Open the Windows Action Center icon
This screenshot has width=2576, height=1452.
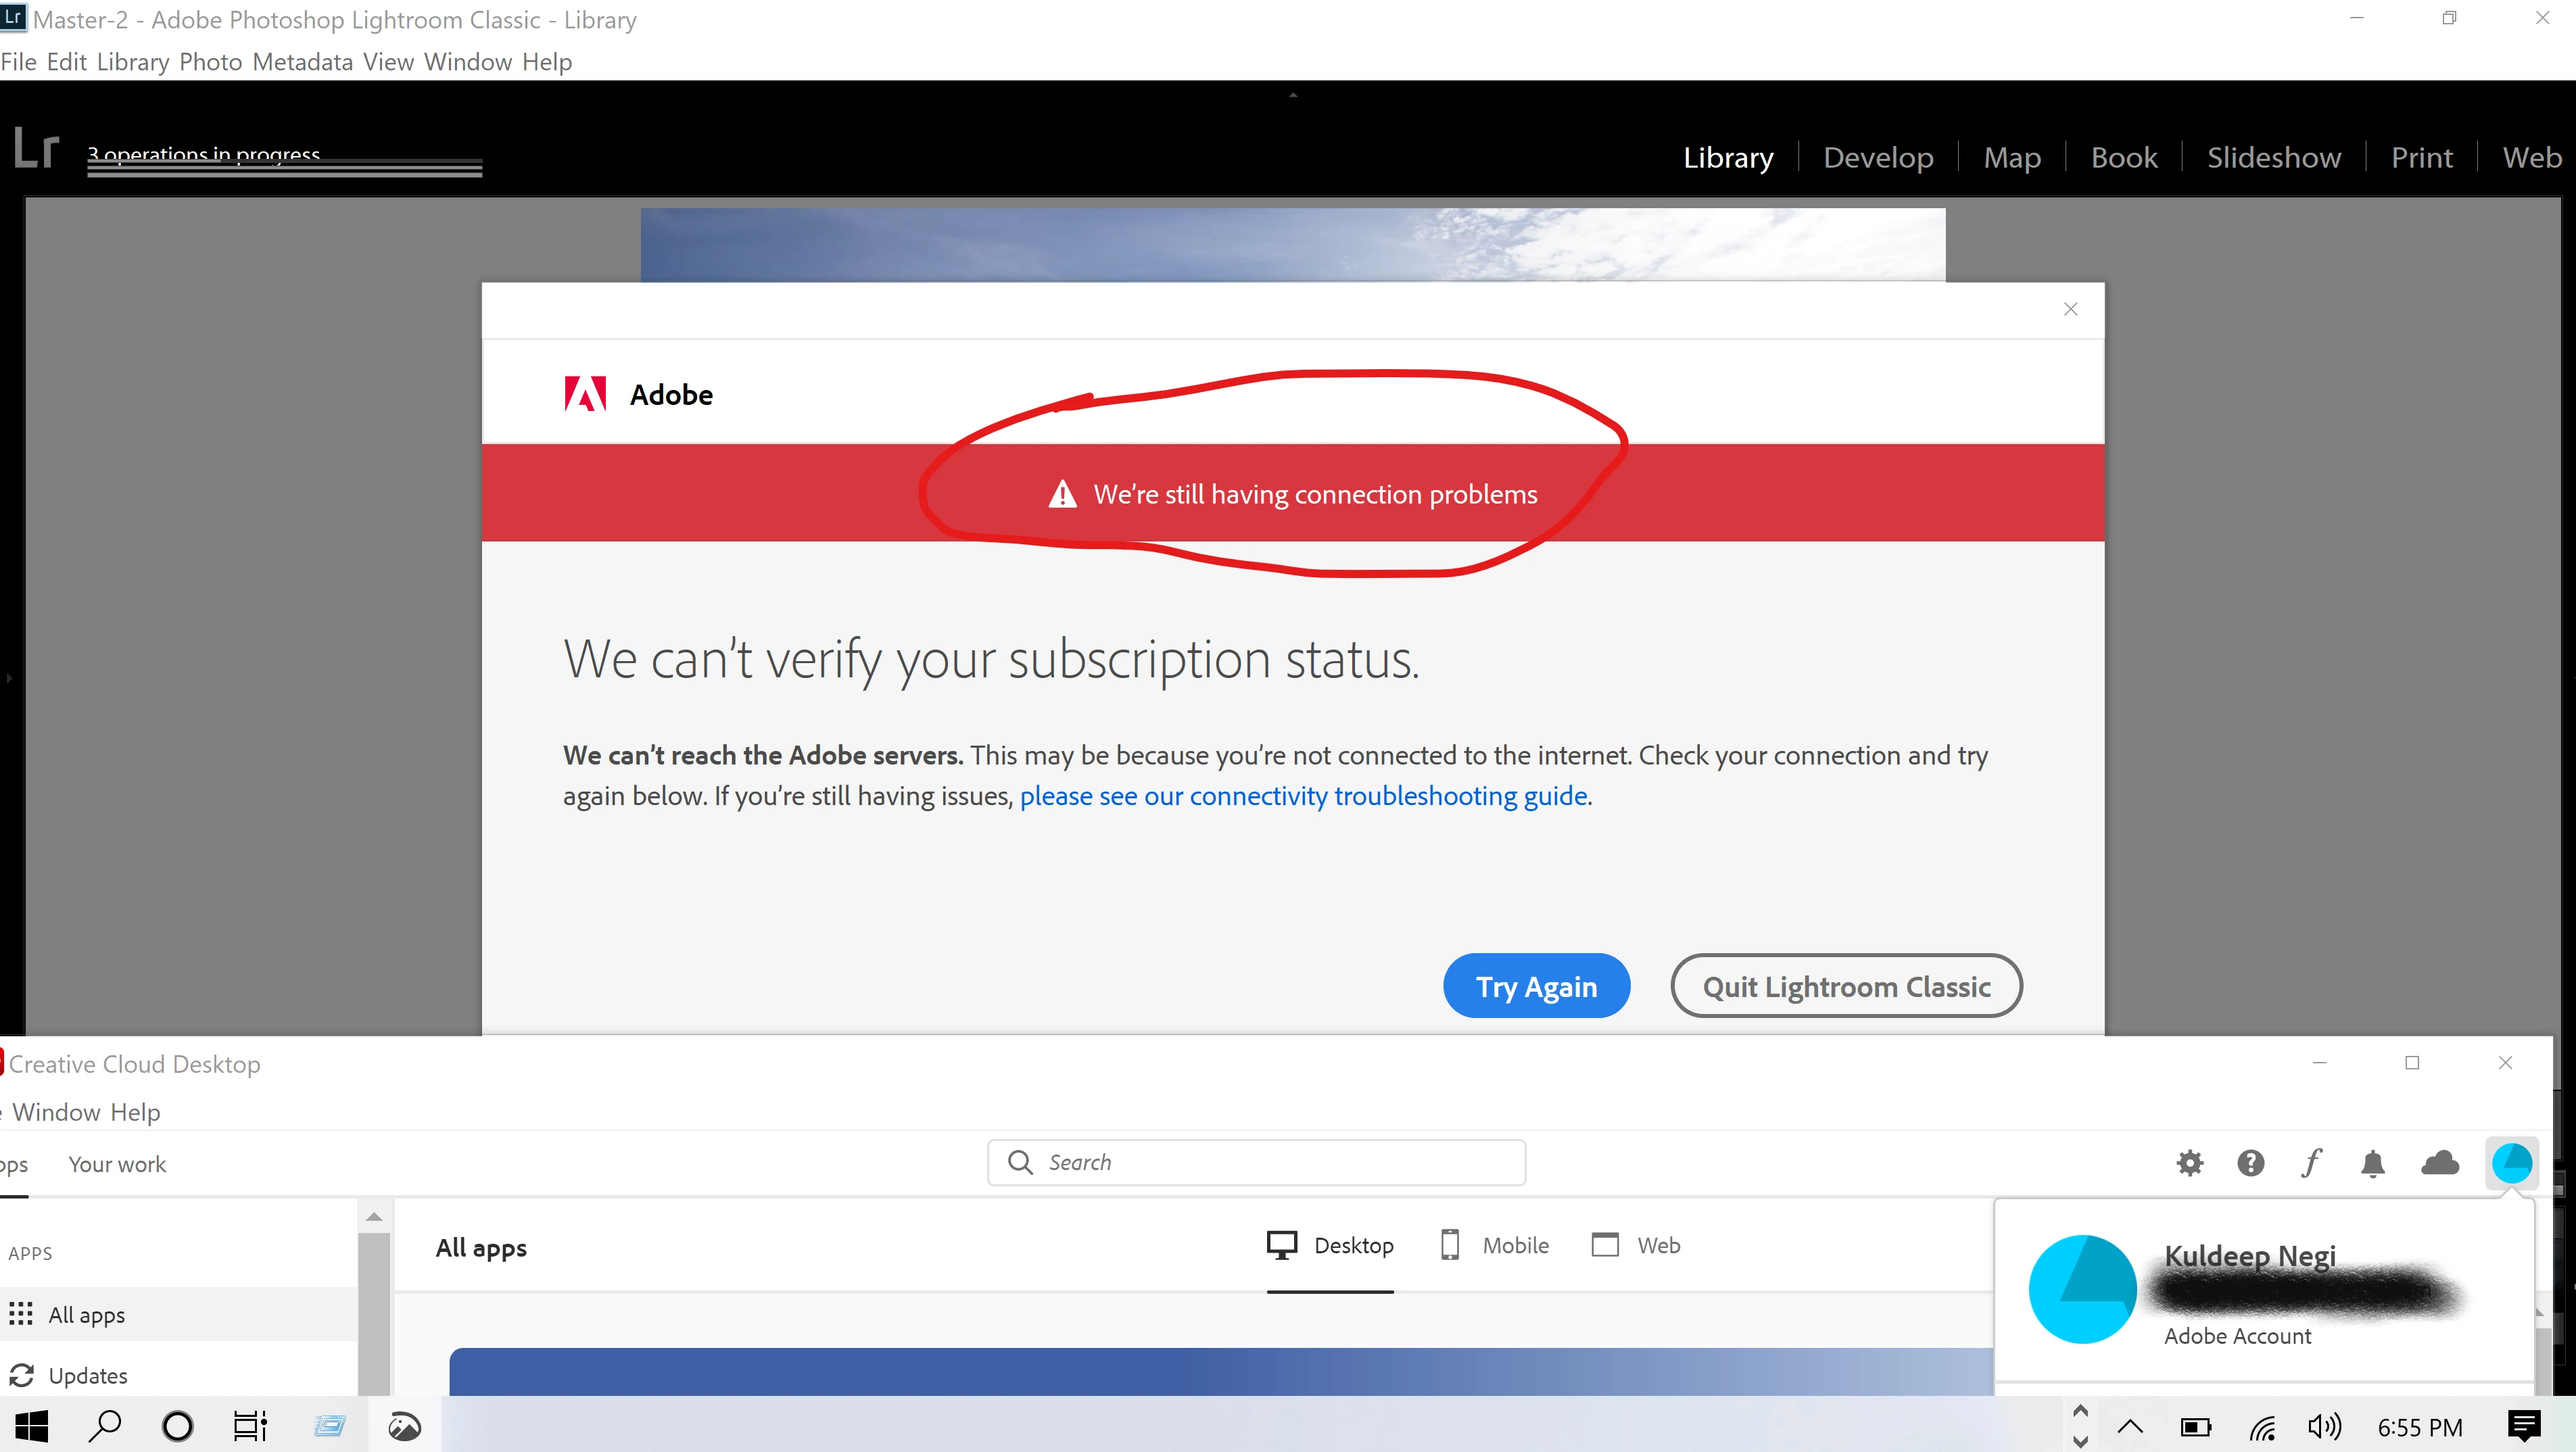coord(2524,1426)
